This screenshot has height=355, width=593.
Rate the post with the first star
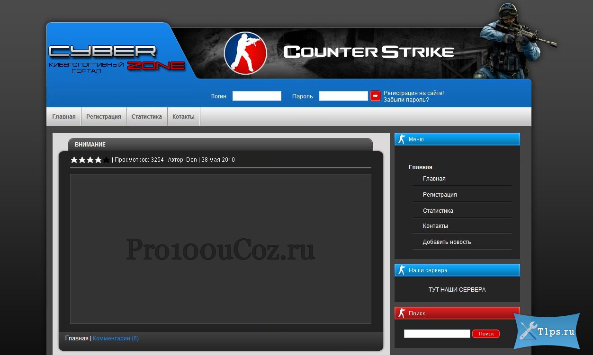coord(74,160)
